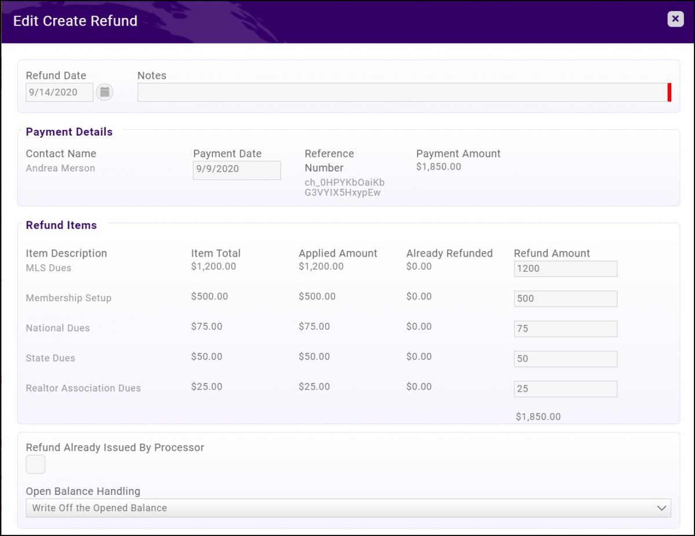Edit the Membership Setup refund amount of 500
This screenshot has height=536, width=695.
point(565,298)
